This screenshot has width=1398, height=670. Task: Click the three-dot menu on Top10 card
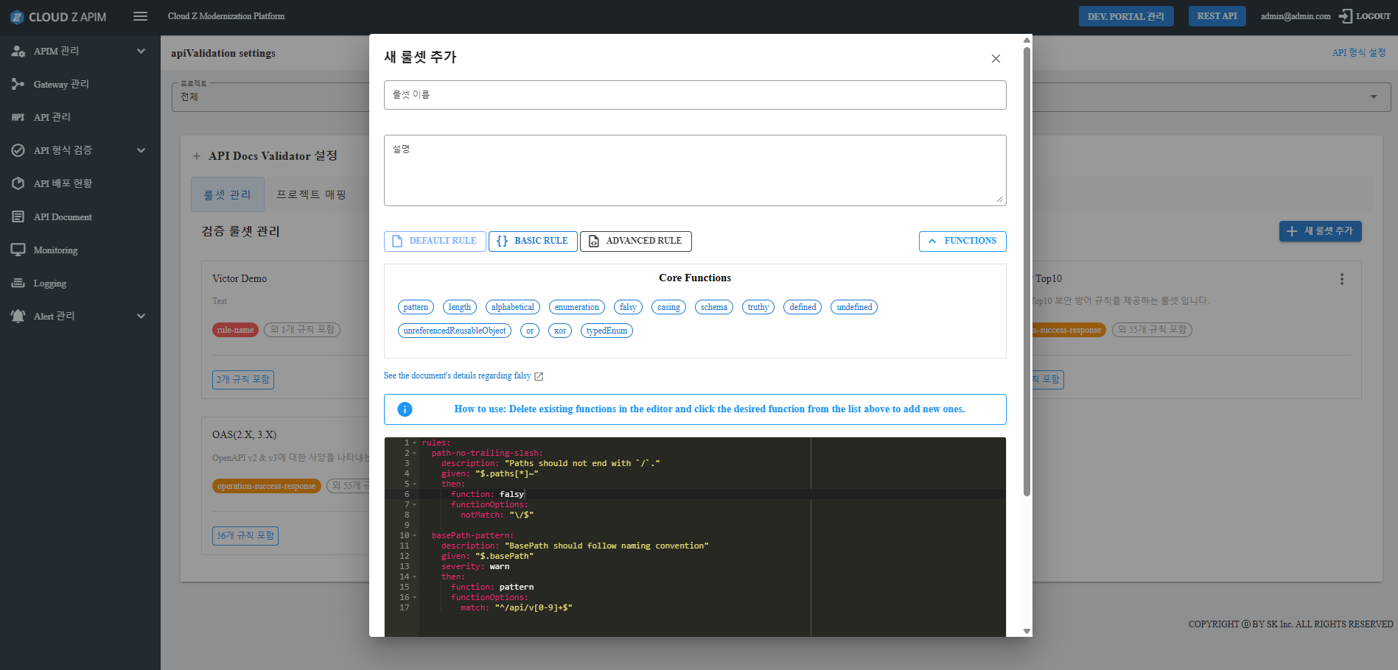(x=1341, y=279)
